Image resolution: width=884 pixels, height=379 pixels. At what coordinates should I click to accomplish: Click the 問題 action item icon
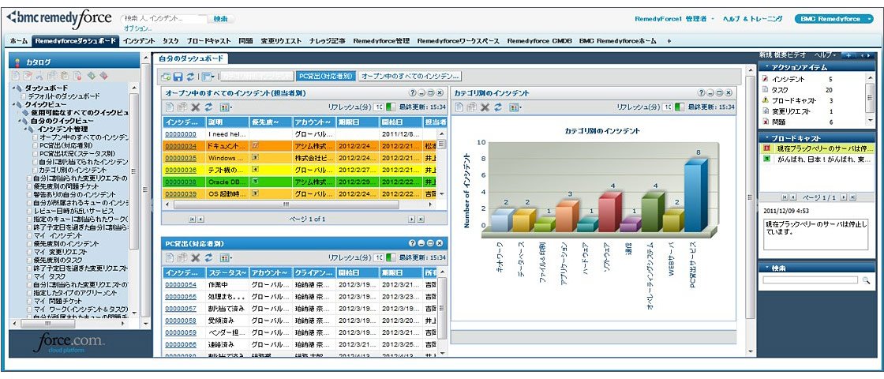coord(766,122)
